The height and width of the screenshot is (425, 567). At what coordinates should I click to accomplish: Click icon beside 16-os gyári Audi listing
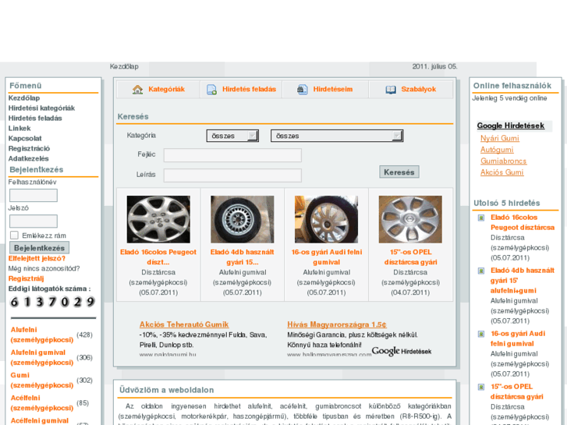click(481, 334)
